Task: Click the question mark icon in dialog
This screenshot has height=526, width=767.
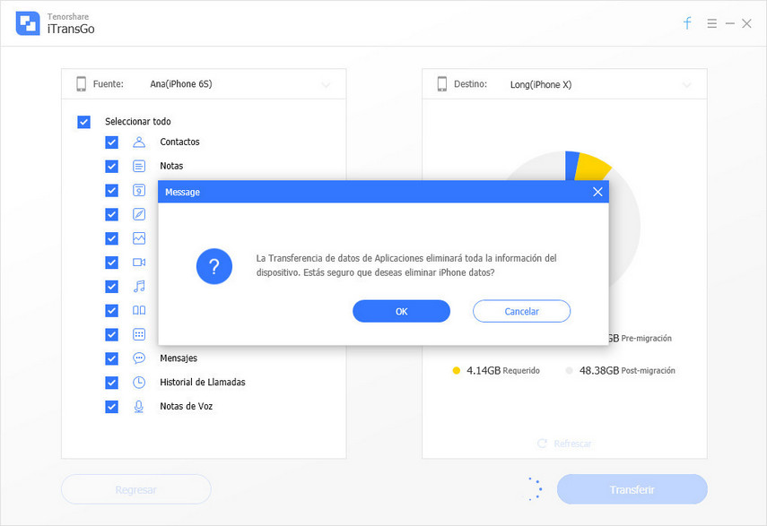Action: click(x=214, y=266)
